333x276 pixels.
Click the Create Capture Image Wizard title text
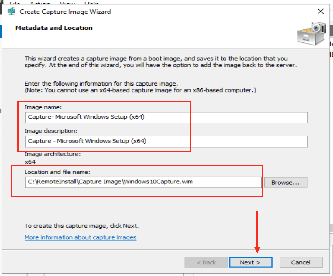pos(65,12)
